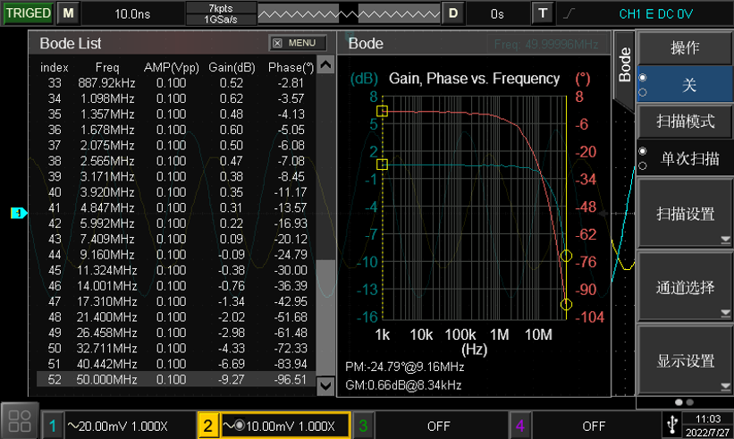This screenshot has width=734, height=439.
Task: Open the home menu grid icon
Action: coord(19,420)
